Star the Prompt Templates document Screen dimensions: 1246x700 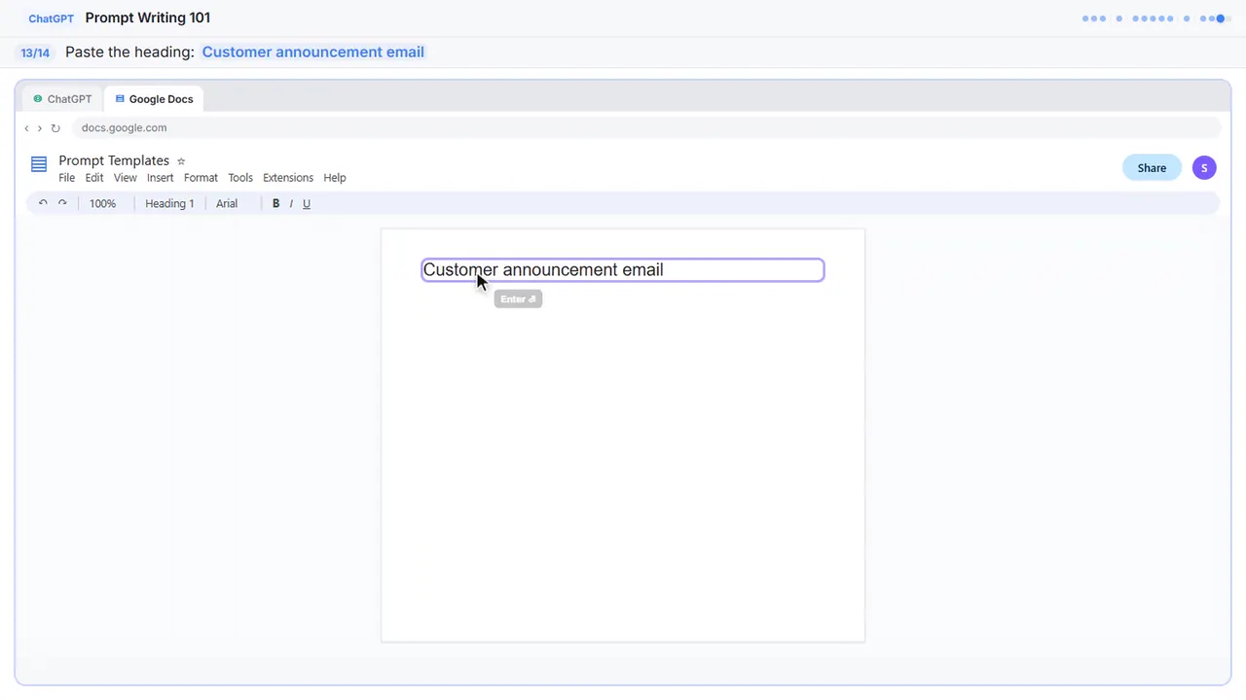(x=181, y=161)
